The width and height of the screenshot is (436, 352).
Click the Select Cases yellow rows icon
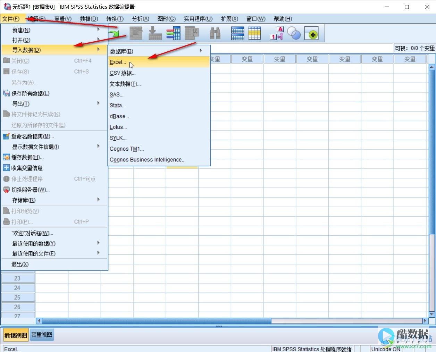click(254, 33)
